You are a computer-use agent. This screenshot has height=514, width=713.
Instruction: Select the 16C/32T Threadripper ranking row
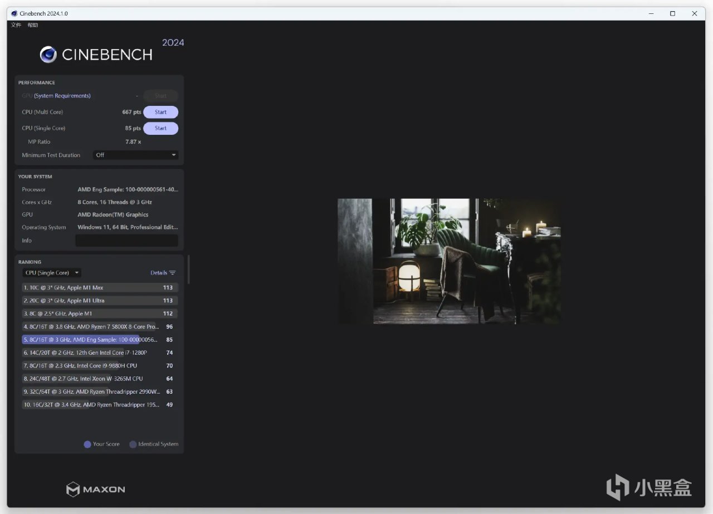click(100, 405)
